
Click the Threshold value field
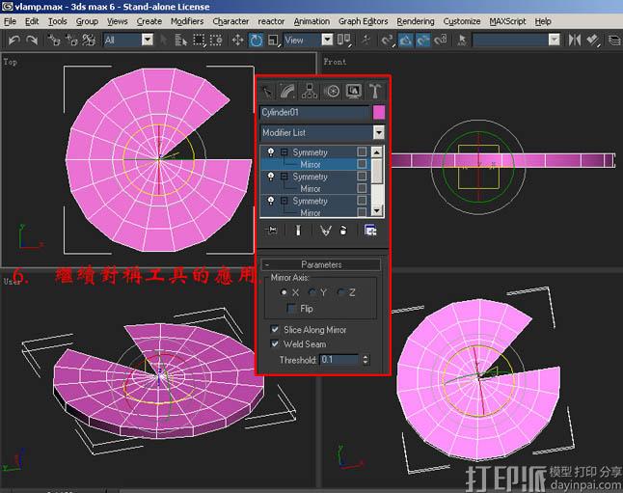coord(339,360)
